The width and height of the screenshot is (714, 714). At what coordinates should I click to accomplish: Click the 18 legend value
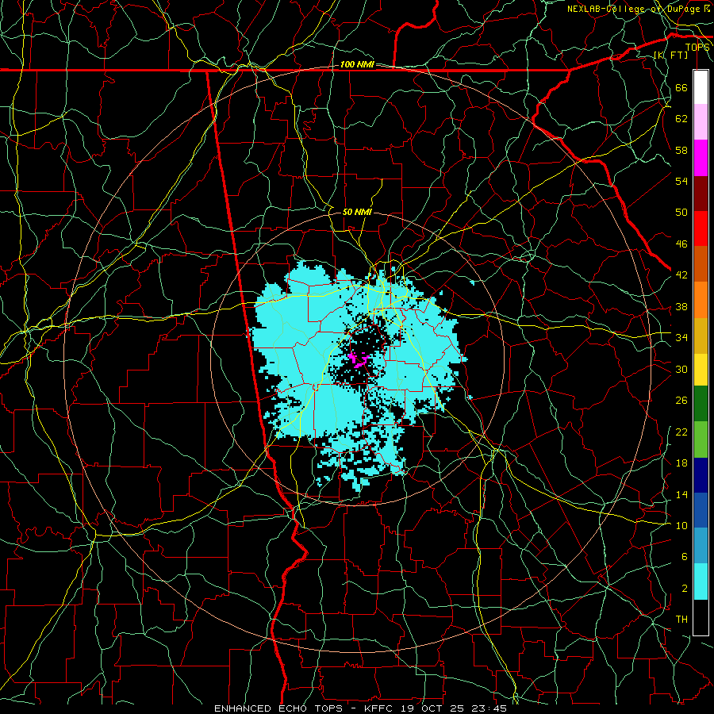(681, 463)
